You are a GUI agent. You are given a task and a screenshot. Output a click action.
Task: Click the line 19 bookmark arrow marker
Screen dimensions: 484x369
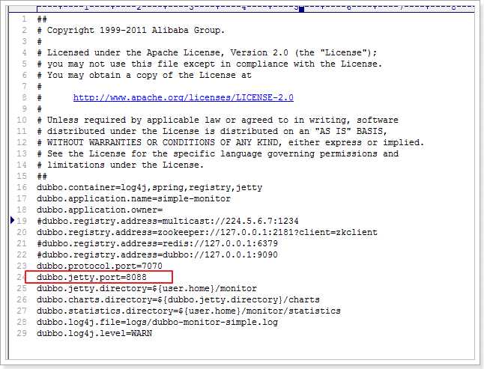click(12, 220)
